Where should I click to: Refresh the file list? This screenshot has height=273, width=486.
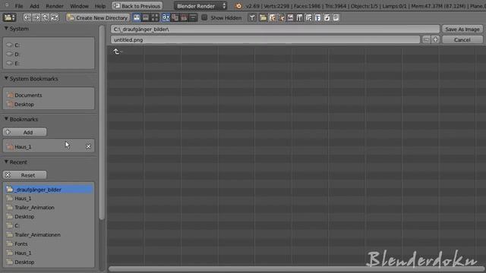(55, 17)
